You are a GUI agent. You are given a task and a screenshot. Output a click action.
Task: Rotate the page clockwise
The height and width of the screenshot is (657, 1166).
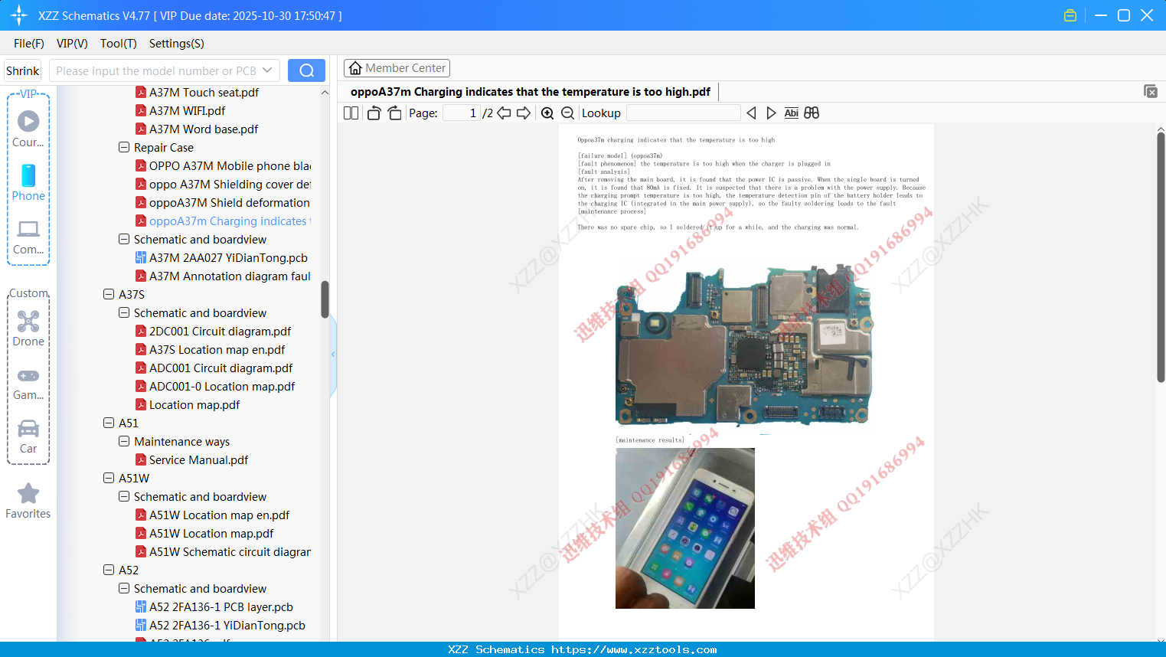click(x=394, y=113)
